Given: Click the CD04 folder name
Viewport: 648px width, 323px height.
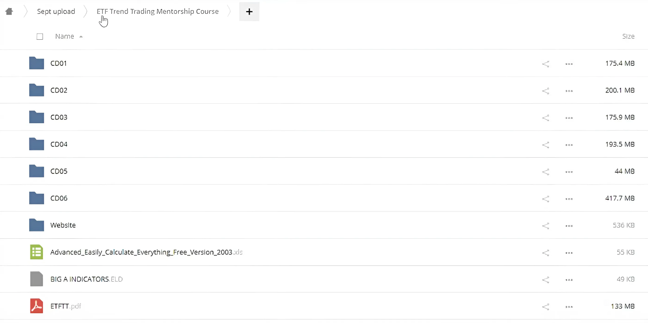Looking at the screenshot, I should pos(59,144).
